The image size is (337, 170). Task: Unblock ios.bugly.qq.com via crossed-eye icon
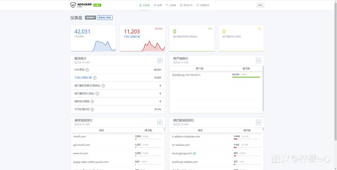click(195, 153)
